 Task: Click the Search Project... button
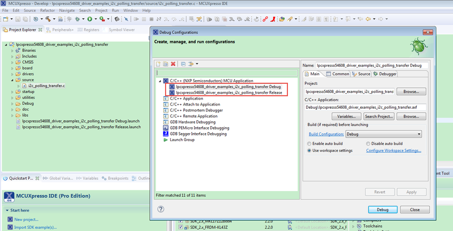click(x=379, y=116)
